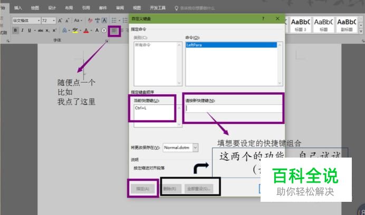
Task: Open the 插入 ribbon tab
Action: [18, 8]
